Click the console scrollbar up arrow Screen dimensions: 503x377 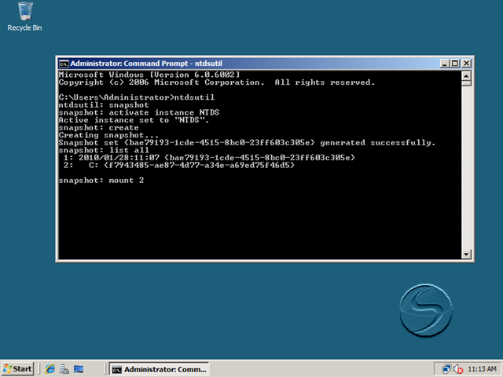[x=466, y=75]
